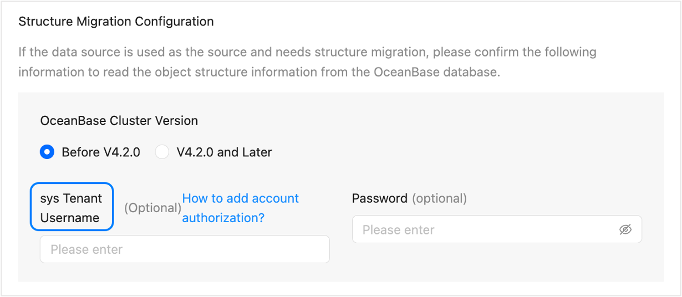Viewport: 682px width, 297px height.
Task: Click the word 'authorization?' in the blue link
Action: [223, 218]
